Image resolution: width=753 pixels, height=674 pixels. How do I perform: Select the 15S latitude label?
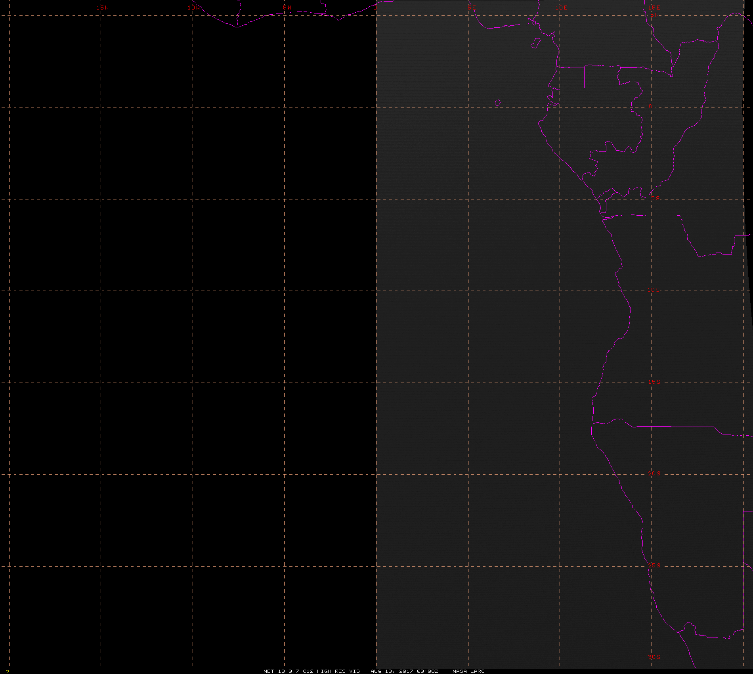(x=654, y=382)
